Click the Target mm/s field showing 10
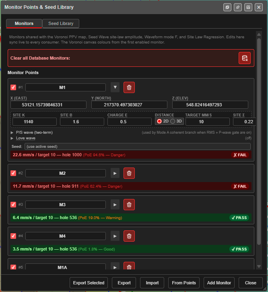The width and height of the screenshot is (268, 292). (208, 122)
